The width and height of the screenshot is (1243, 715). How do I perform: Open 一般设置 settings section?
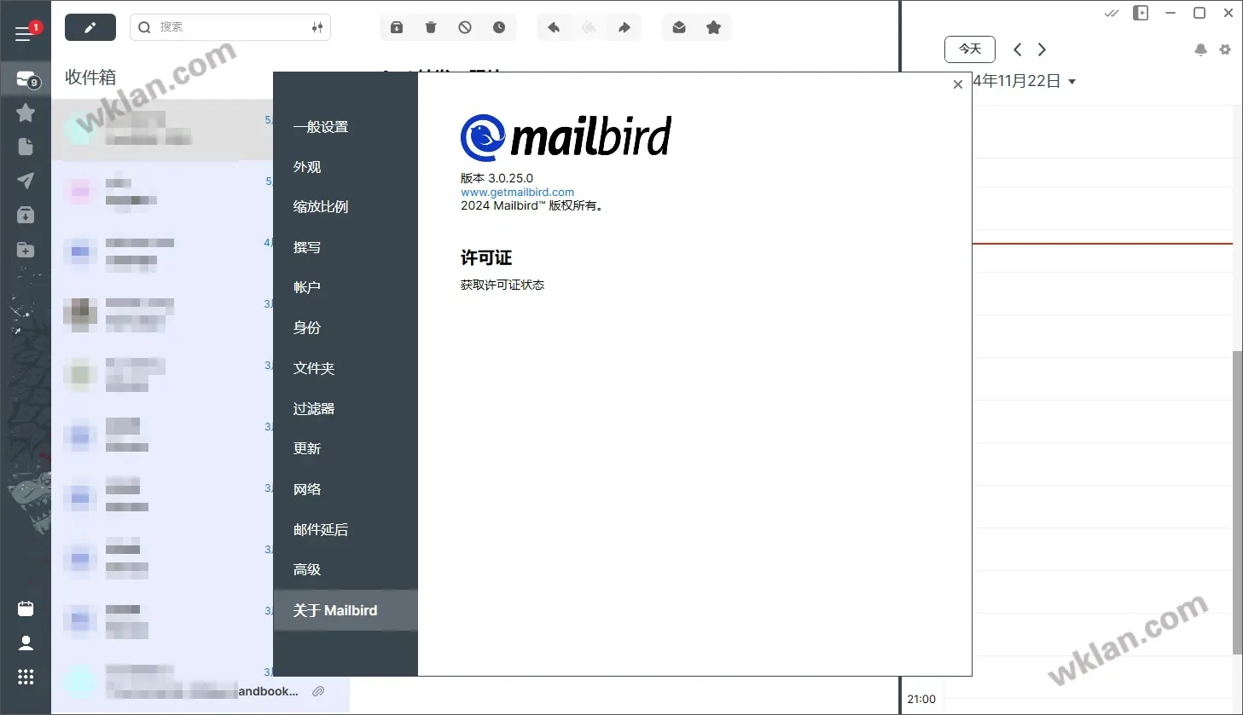[346, 127]
